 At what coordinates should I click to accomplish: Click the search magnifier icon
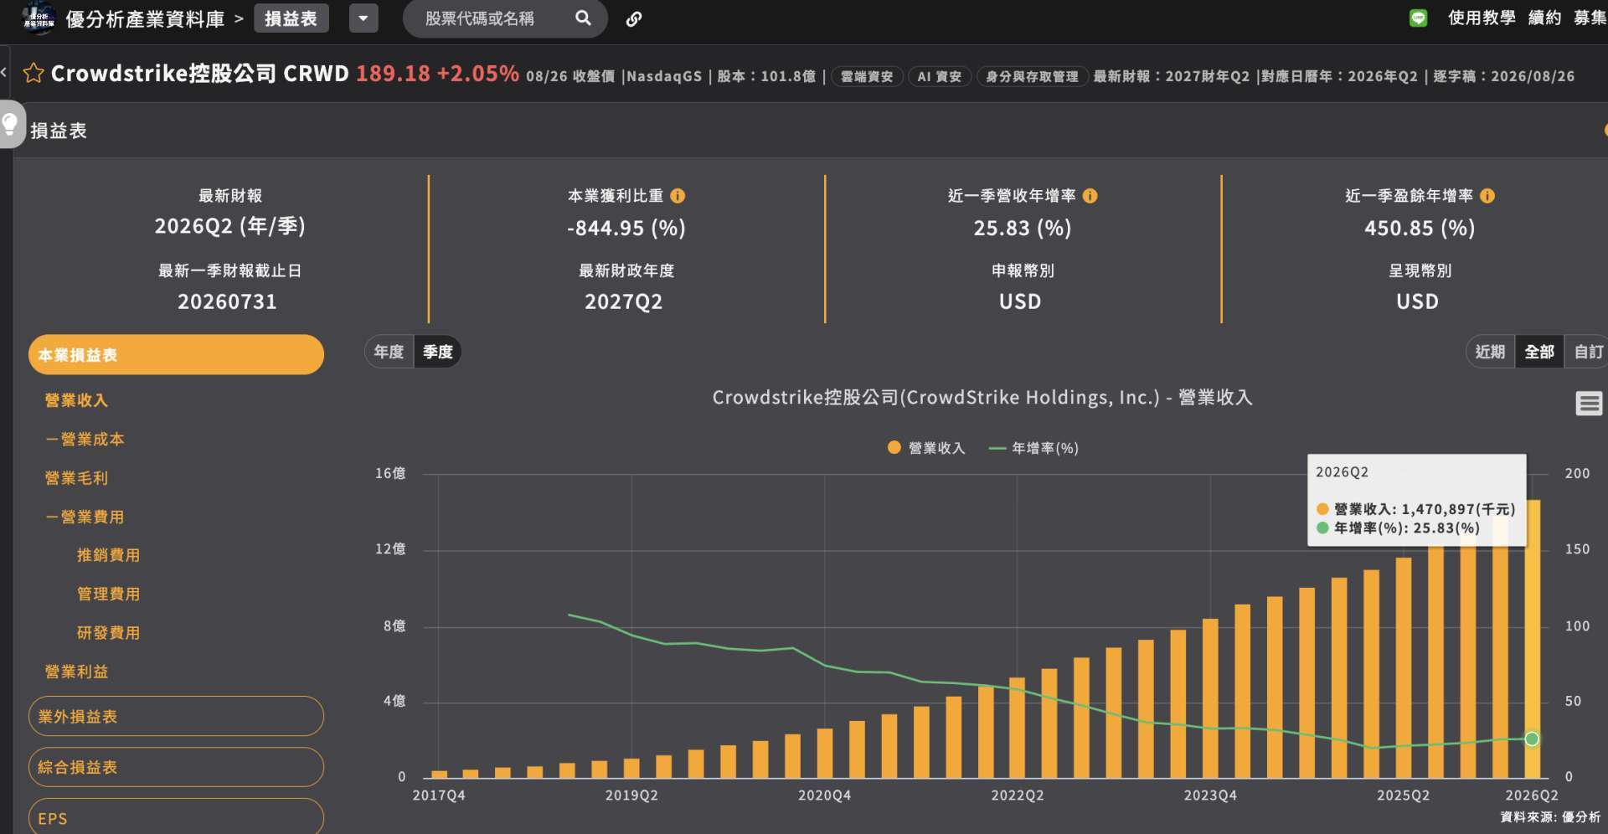(583, 18)
